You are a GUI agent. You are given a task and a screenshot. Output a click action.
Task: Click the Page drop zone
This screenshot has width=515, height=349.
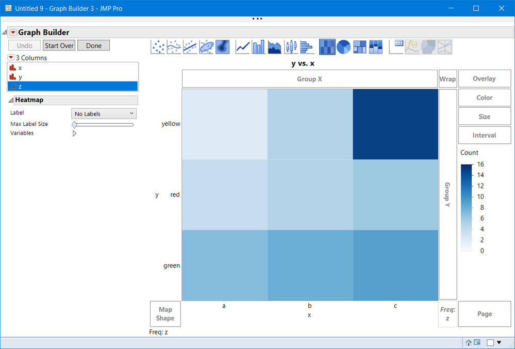(x=485, y=314)
